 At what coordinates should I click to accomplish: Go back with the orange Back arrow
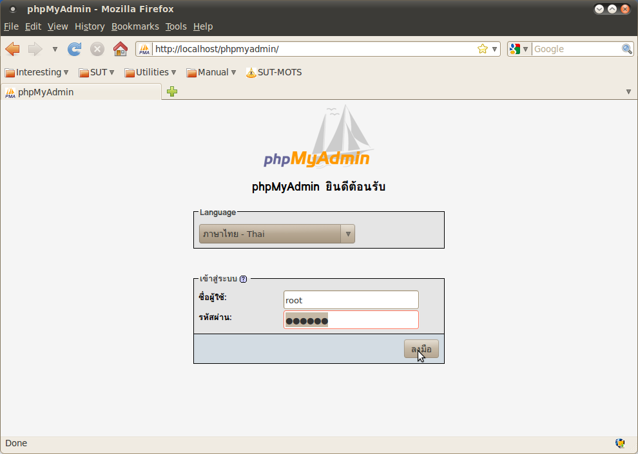pos(13,49)
